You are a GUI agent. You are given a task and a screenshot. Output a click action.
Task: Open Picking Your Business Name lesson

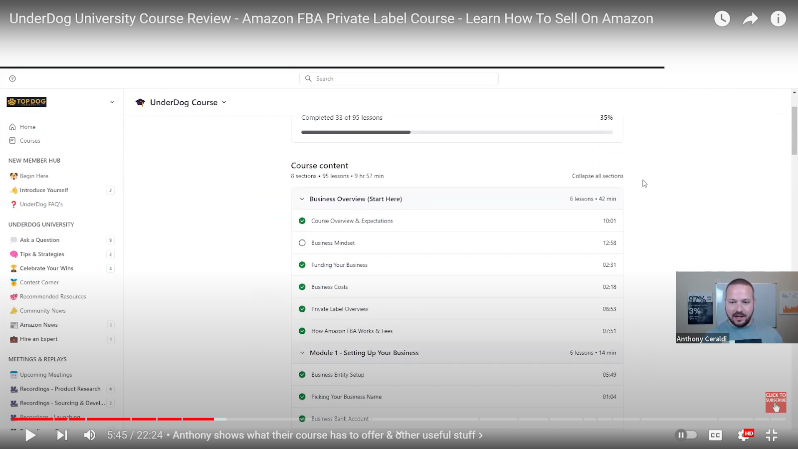tap(346, 397)
